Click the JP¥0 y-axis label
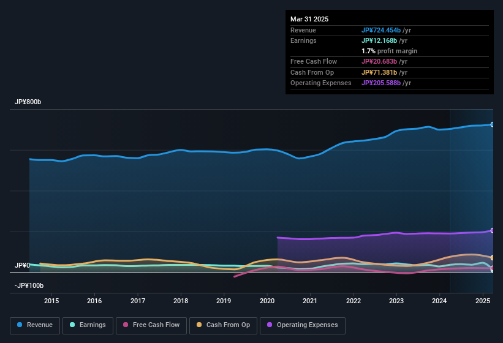 [22, 265]
